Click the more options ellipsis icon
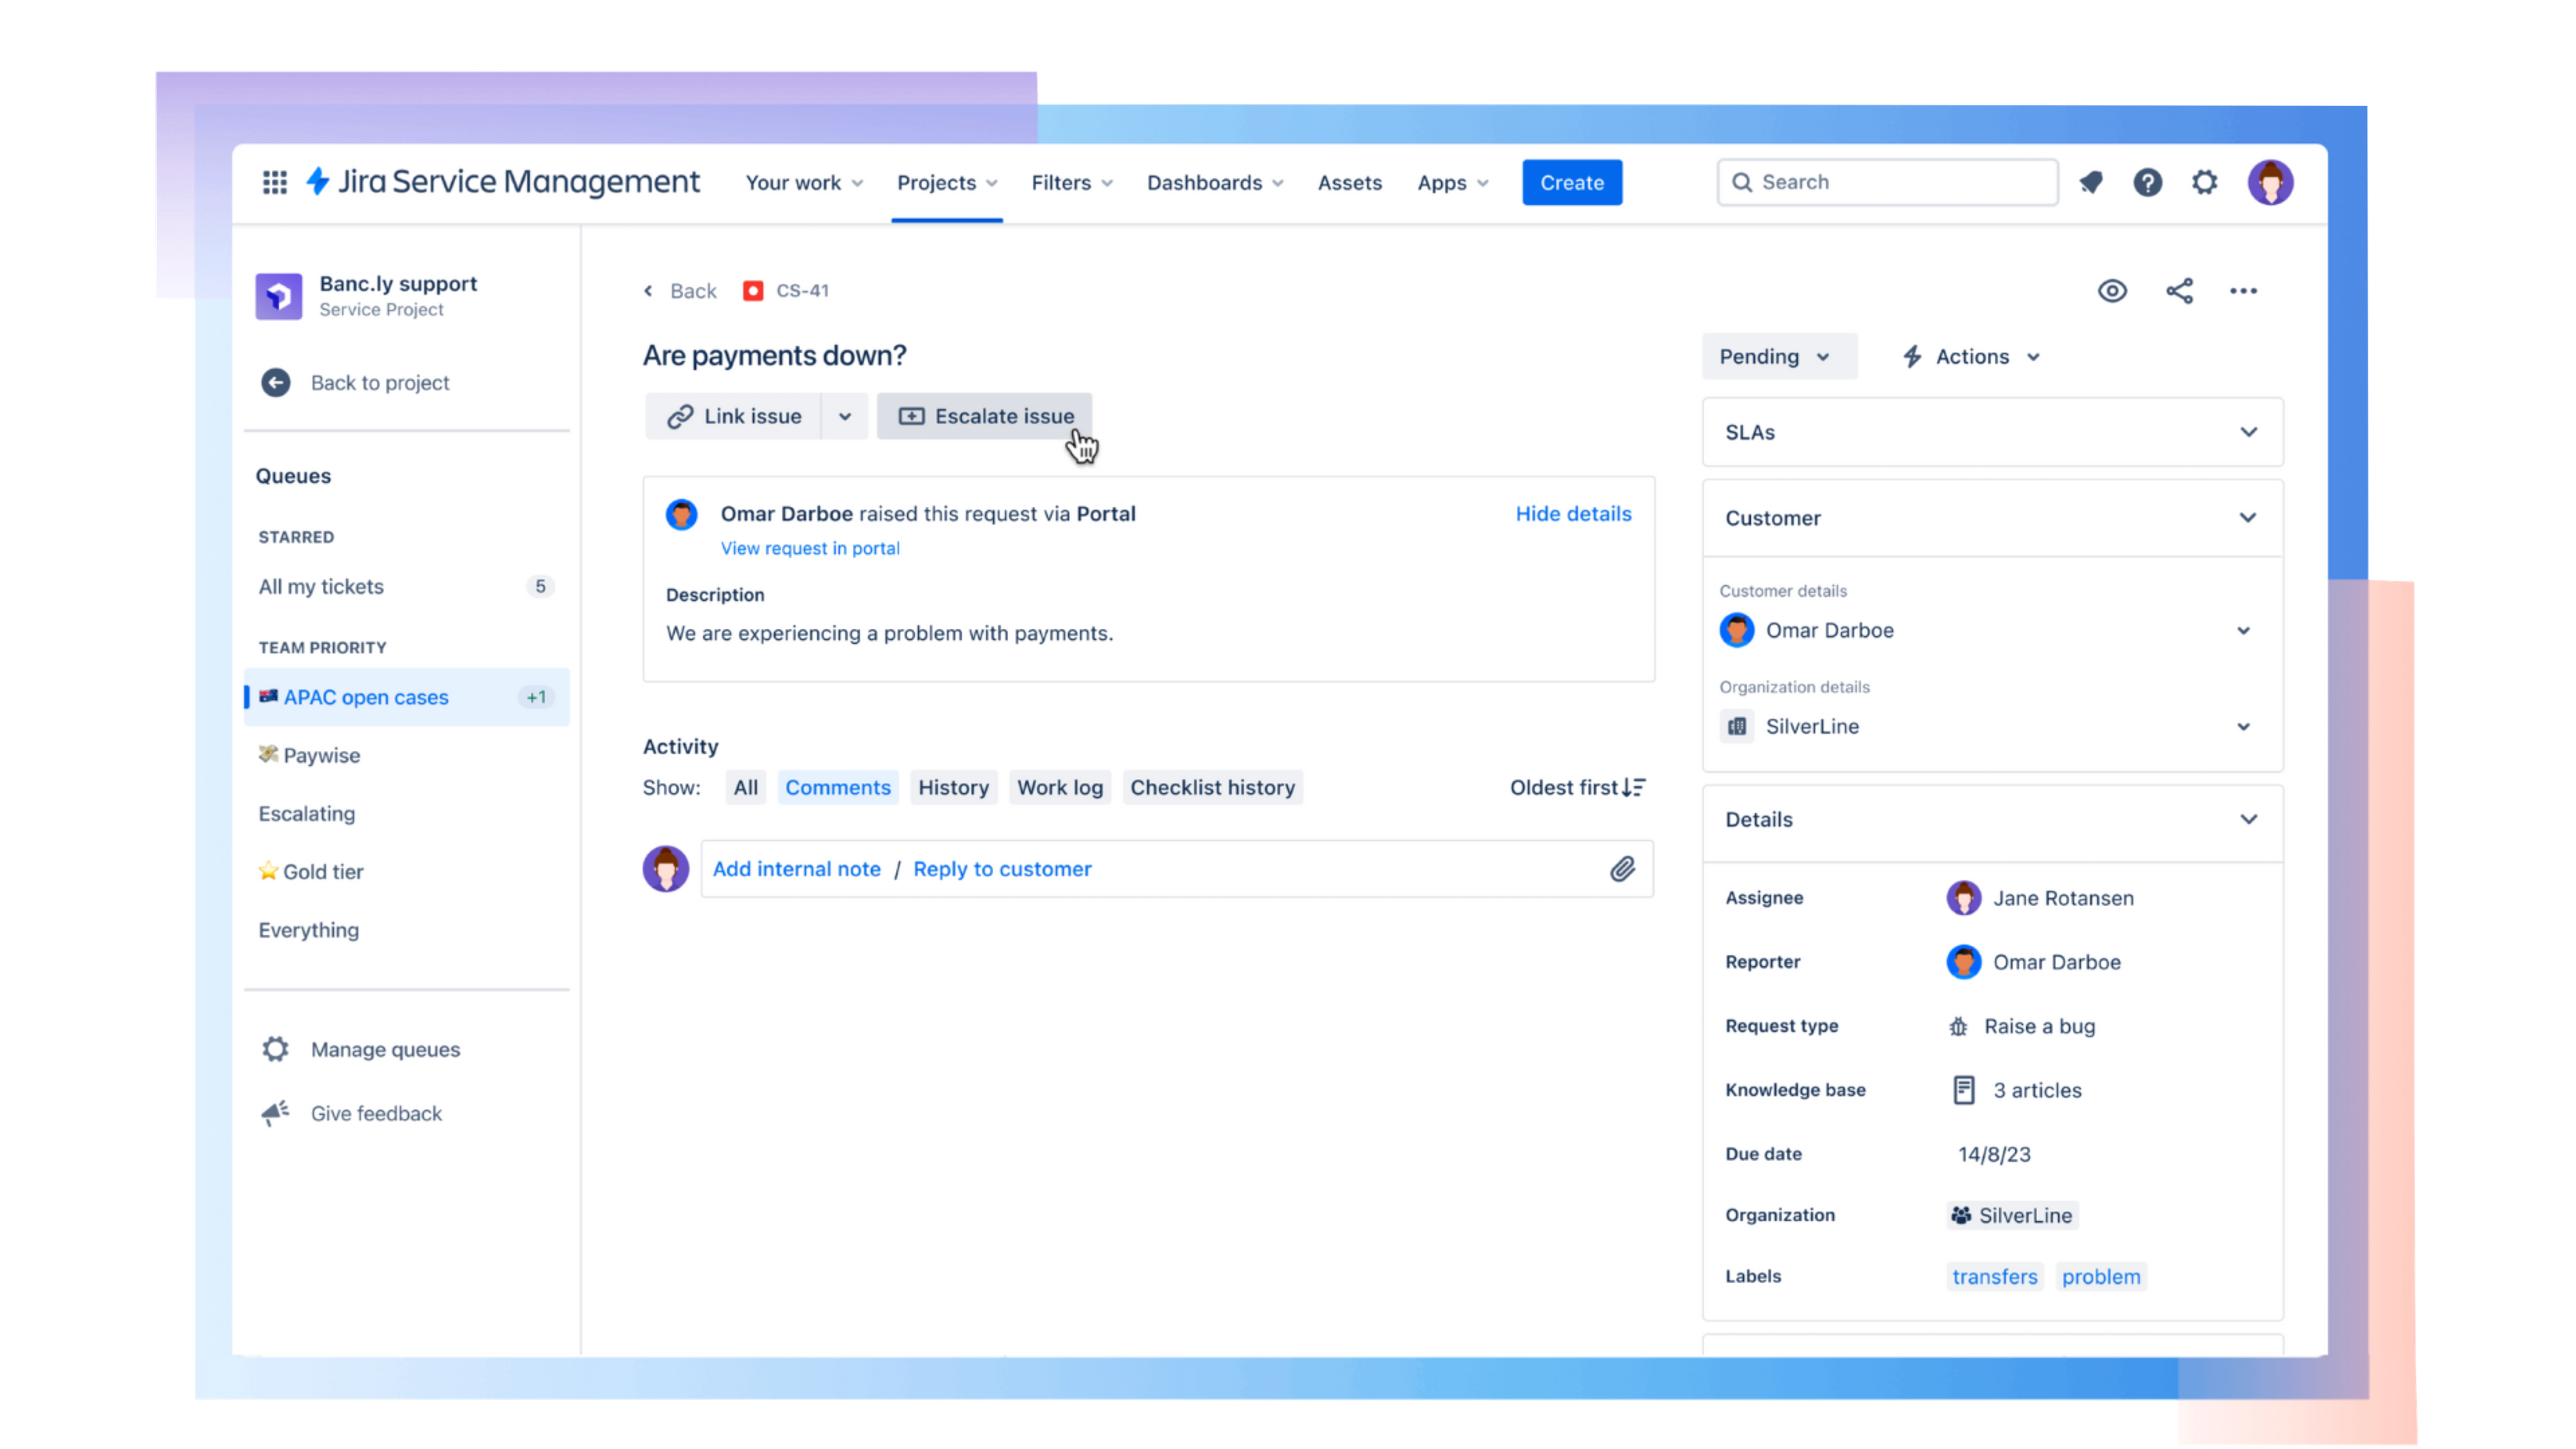 coord(2244,290)
